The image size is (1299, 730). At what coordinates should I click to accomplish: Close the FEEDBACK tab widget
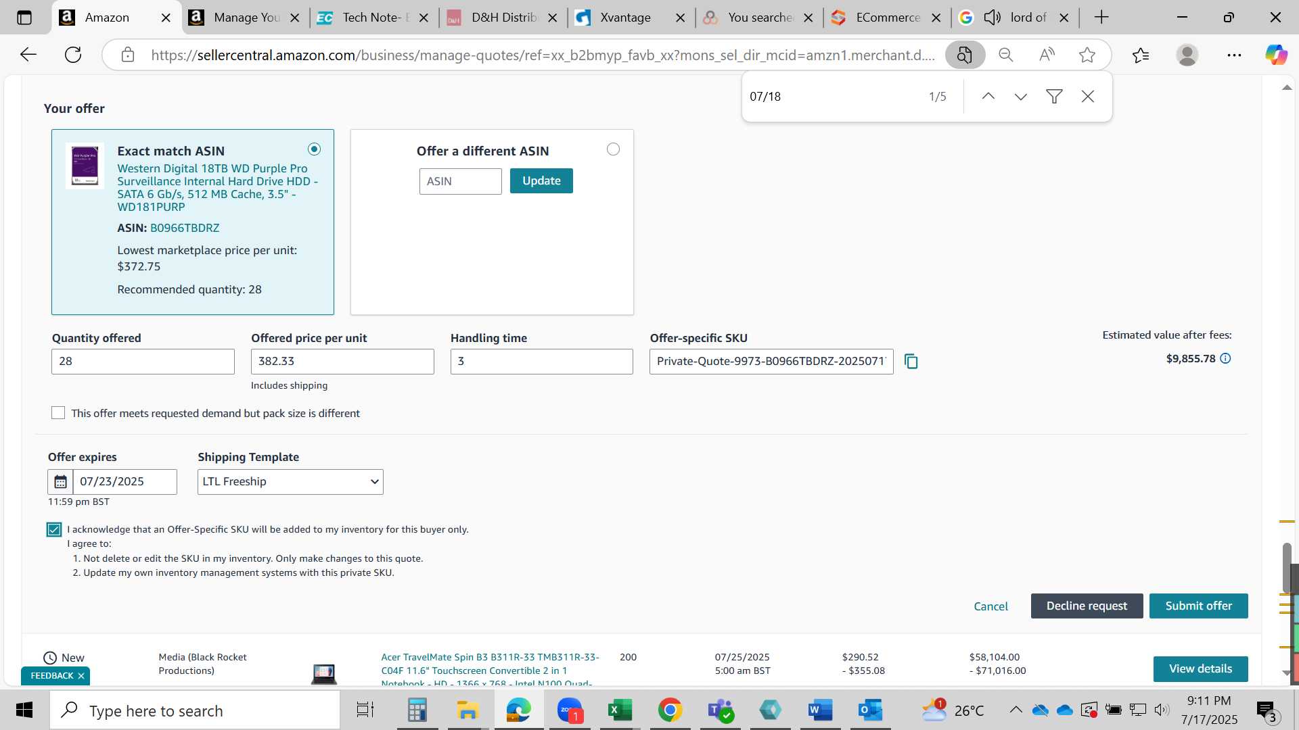click(81, 676)
